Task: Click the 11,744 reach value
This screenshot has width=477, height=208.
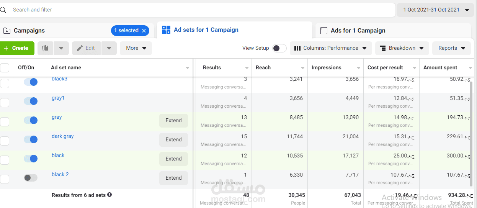Action: click(x=294, y=136)
